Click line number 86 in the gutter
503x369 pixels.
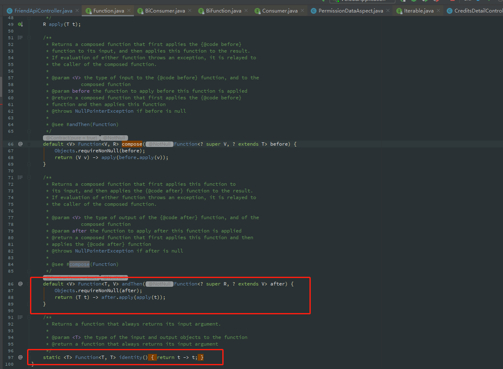point(11,284)
